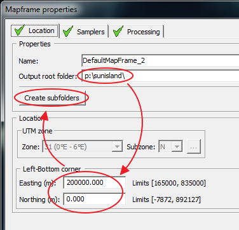239x230 pixels.
Task: Open the Samplers tab
Action: [85, 32]
